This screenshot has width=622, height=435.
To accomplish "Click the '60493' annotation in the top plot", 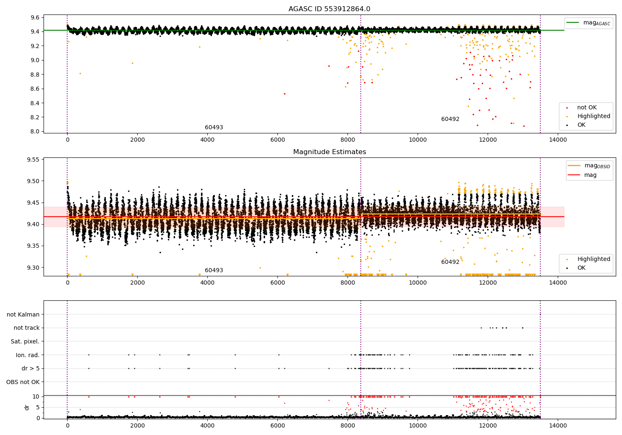I will click(214, 128).
